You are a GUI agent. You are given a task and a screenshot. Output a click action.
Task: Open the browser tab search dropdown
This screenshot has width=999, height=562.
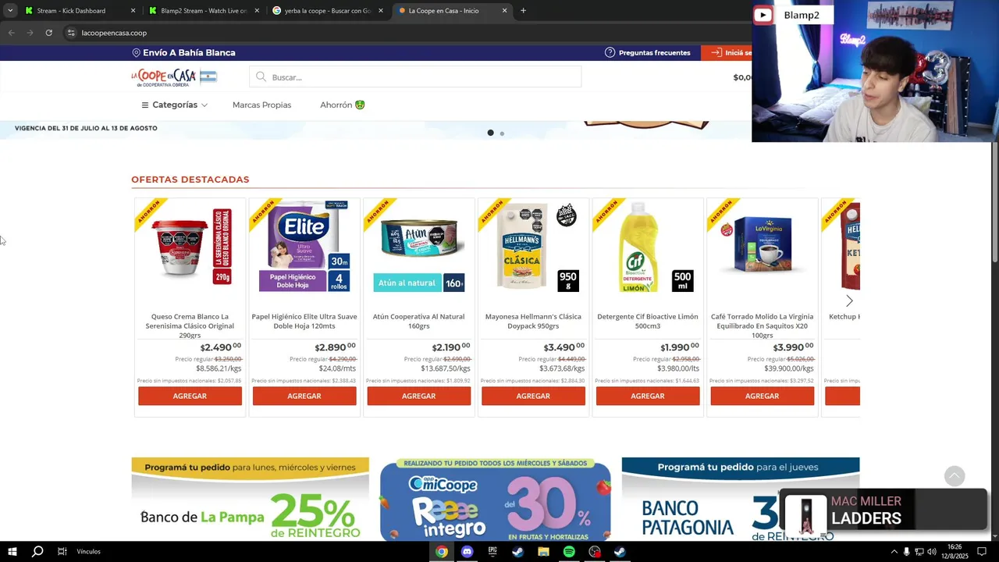[9, 11]
